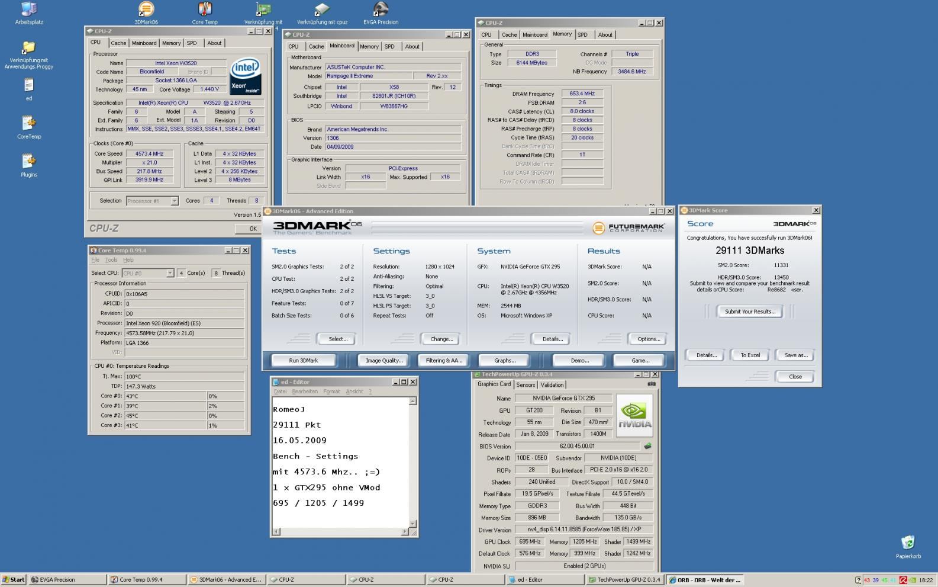This screenshot has width=938, height=587.
Task: Click Details... in 3DMark Score window
Action: pos(706,355)
